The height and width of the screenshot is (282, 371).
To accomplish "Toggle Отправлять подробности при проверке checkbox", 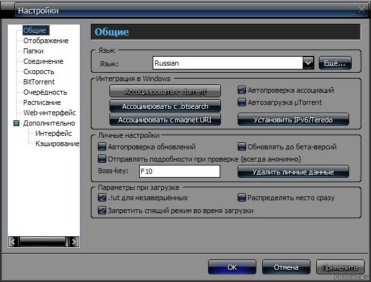I will pyautogui.click(x=102, y=159).
